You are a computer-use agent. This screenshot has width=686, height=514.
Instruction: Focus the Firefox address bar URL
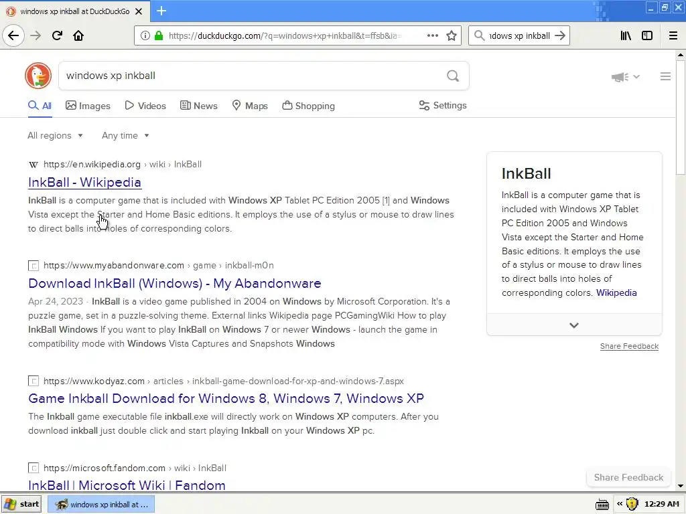click(x=284, y=35)
